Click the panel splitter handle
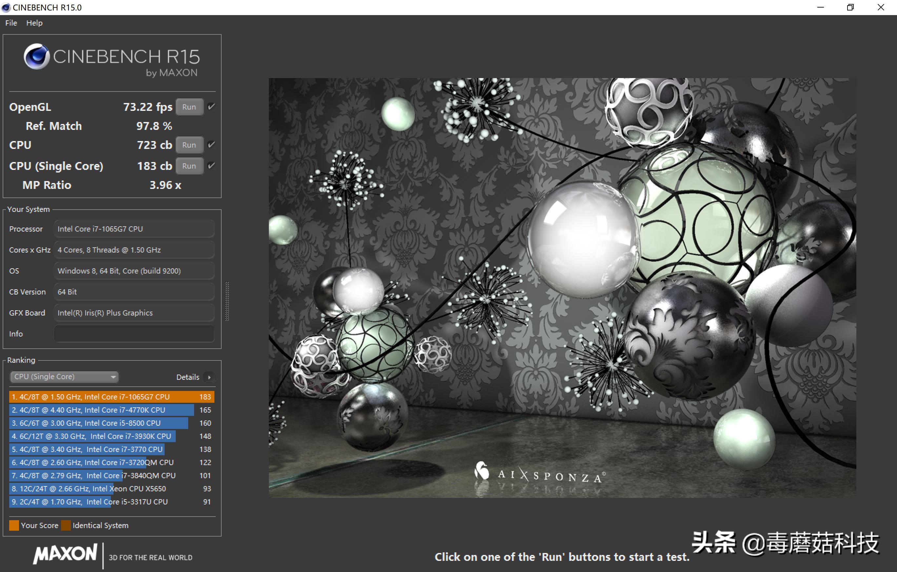Image resolution: width=897 pixels, height=572 pixels. tap(227, 301)
